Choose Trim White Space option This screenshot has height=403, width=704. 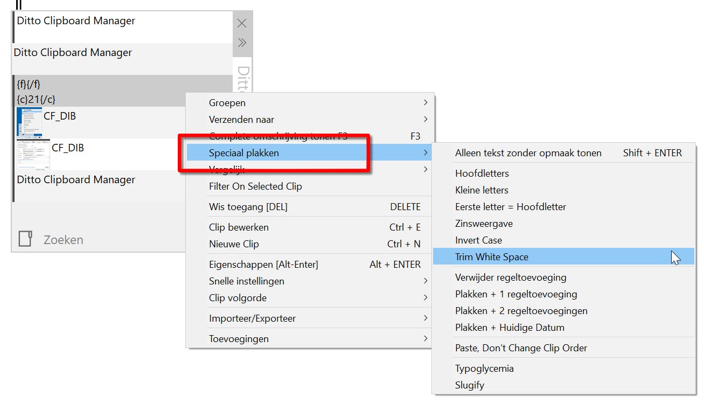click(x=492, y=257)
